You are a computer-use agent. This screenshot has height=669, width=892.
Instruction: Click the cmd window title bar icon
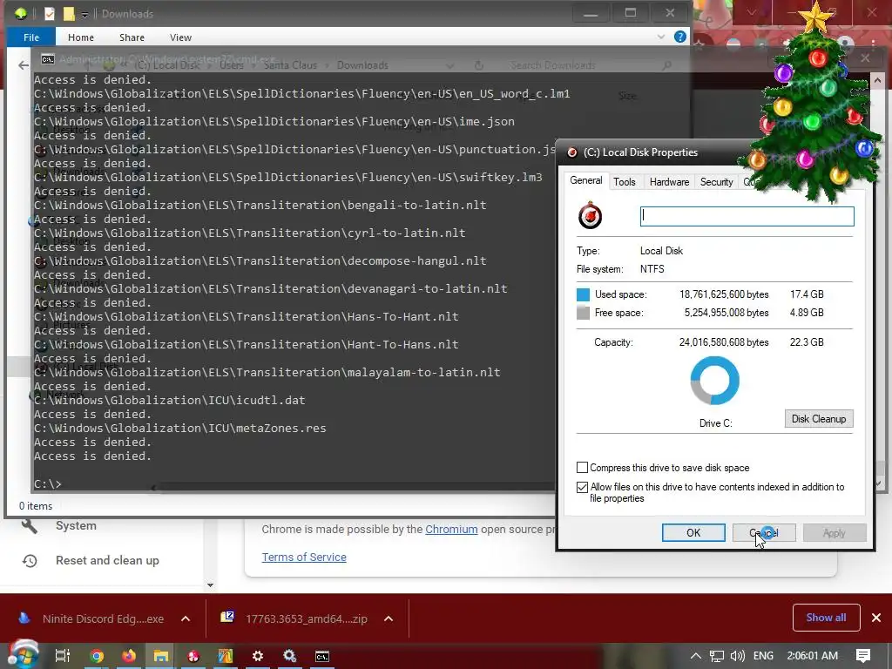[x=48, y=59]
